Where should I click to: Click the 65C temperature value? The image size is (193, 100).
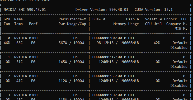(20, 43)
